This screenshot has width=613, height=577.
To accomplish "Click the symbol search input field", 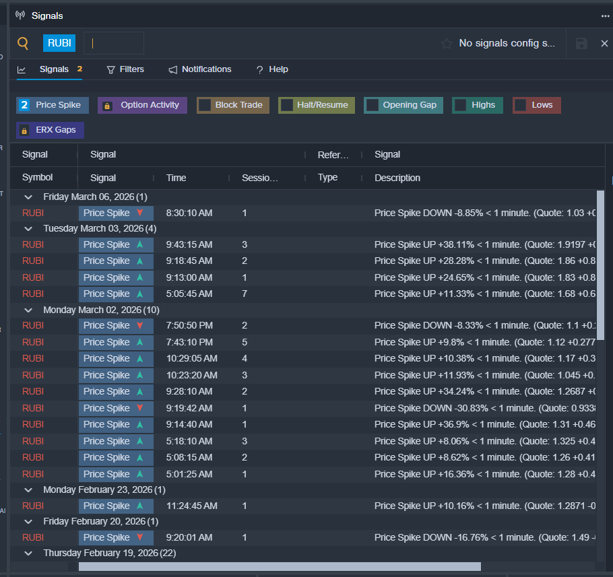I will [115, 43].
